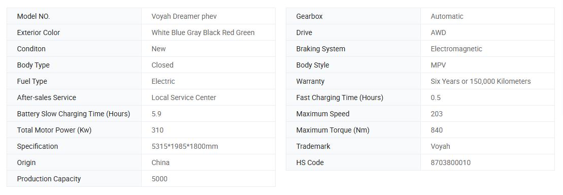This screenshot has height=195, width=563.
Task: Select the Drive AWD value
Action: tap(438, 32)
